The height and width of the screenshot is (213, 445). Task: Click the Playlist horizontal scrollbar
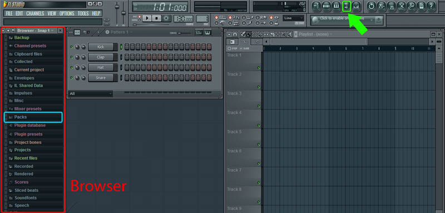319,42
